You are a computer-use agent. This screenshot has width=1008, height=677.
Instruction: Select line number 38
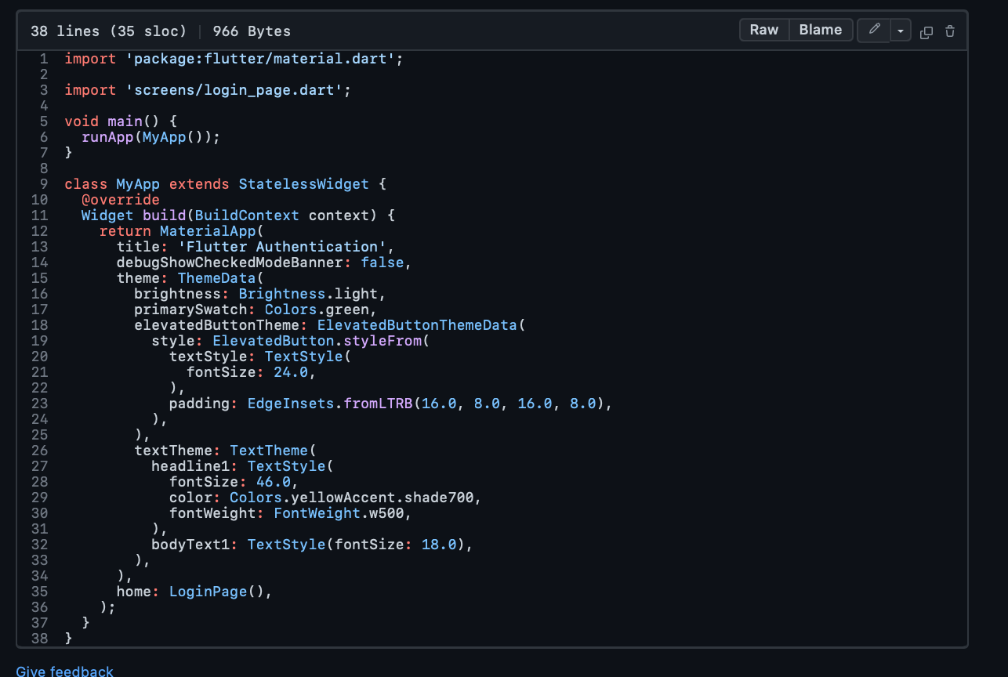39,639
